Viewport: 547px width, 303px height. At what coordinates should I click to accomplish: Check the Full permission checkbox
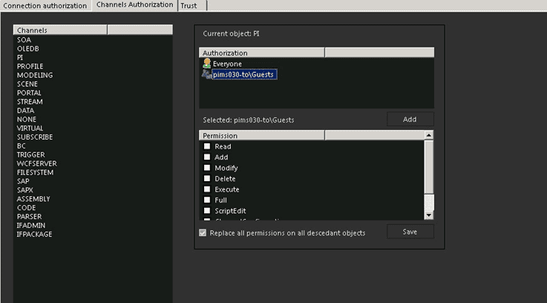point(207,200)
